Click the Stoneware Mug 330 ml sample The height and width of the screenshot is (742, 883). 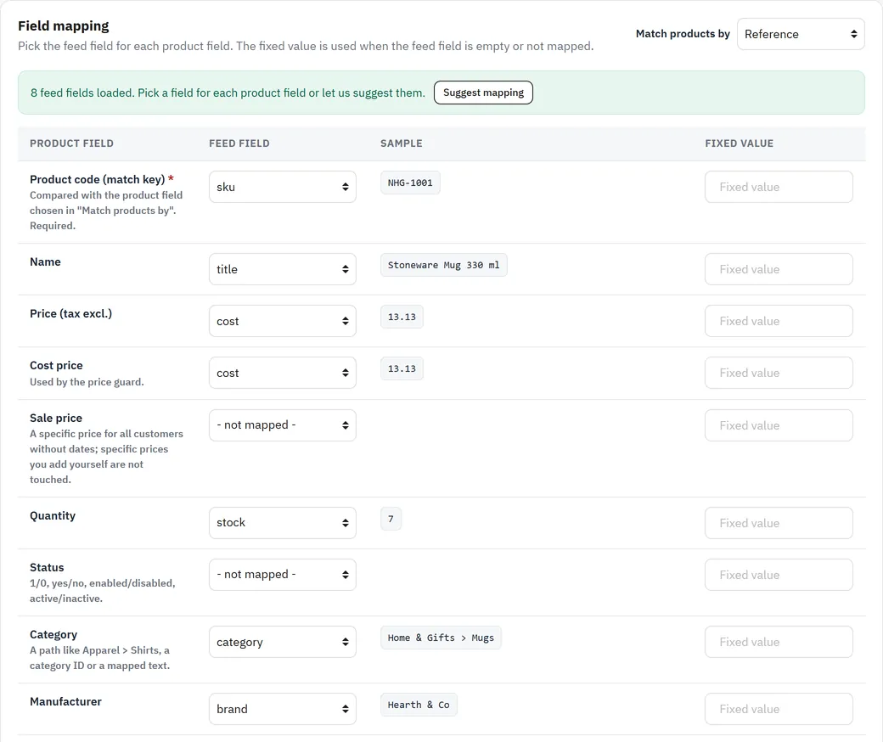click(444, 265)
